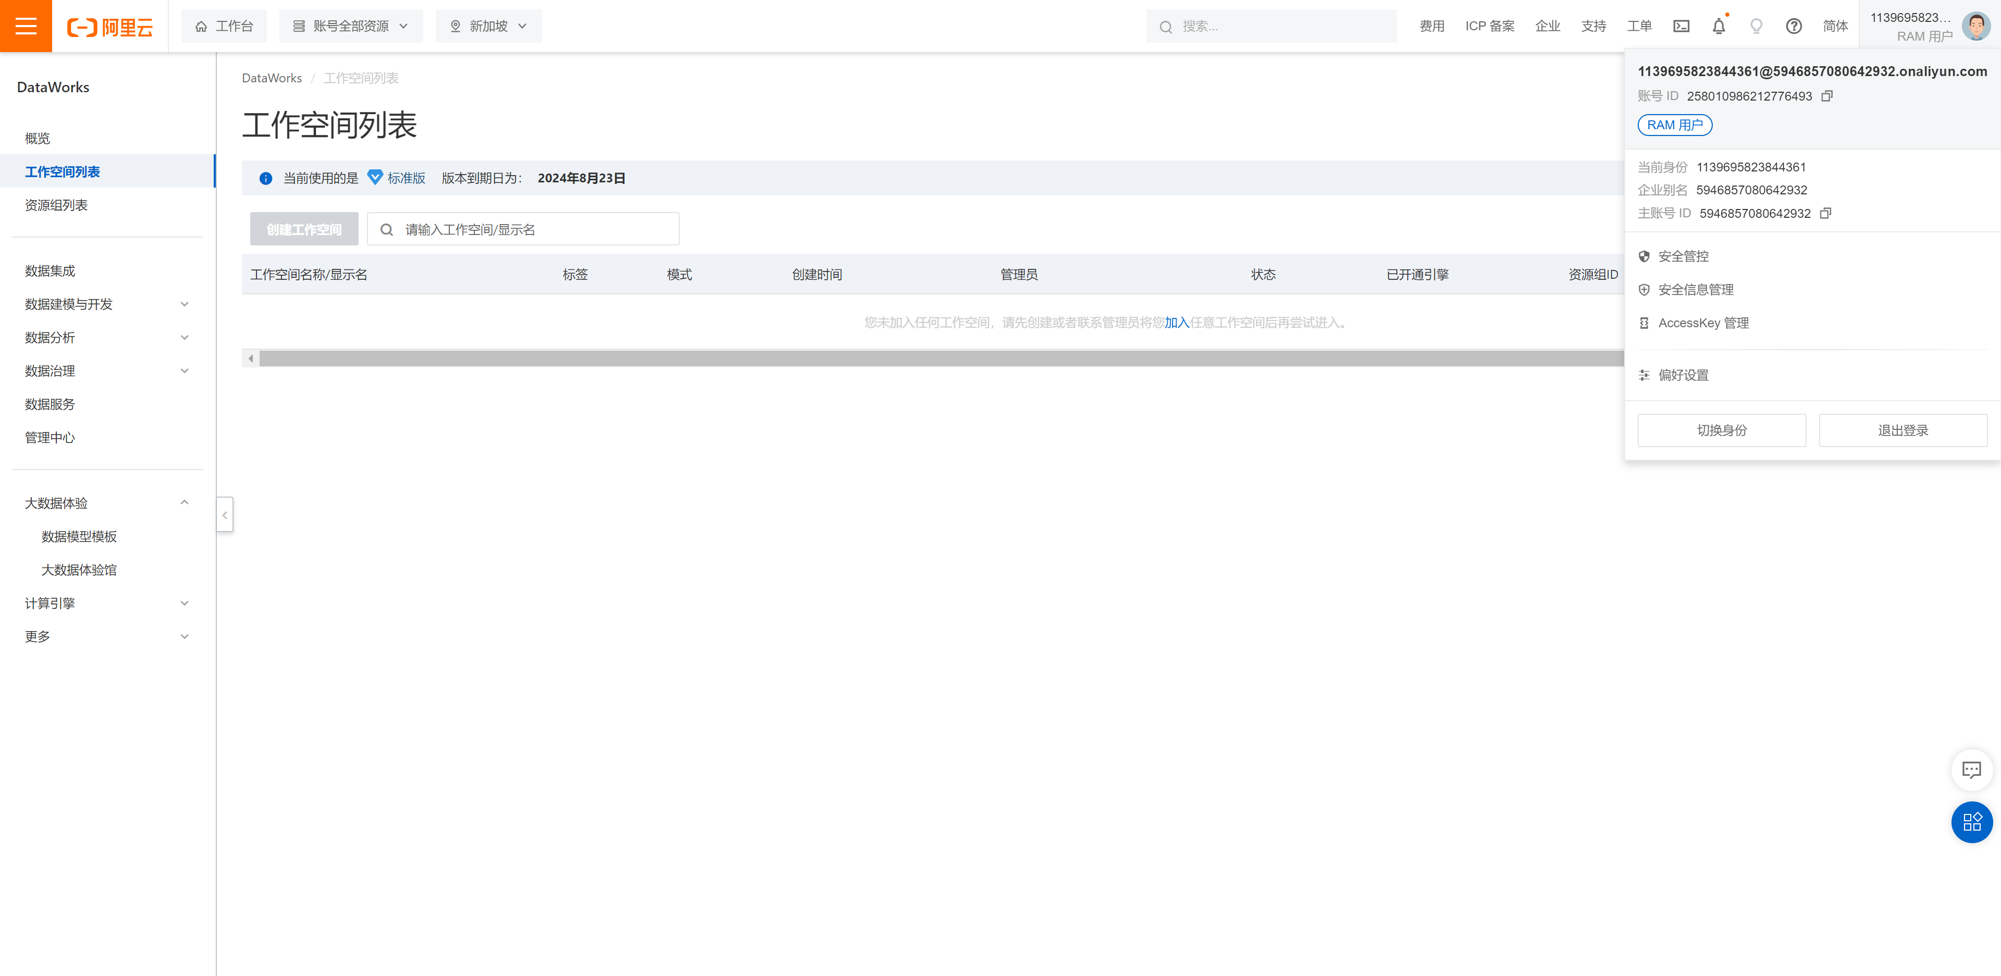The image size is (2001, 976).
Task: Open the 新加坡 region dropdown
Action: (488, 27)
